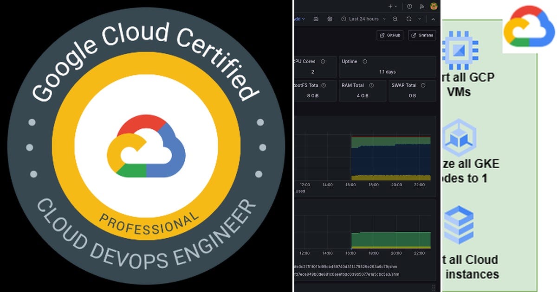The width and height of the screenshot is (557, 292).
Task: Expand the plus new-item dropdown
Action: click(393, 6)
